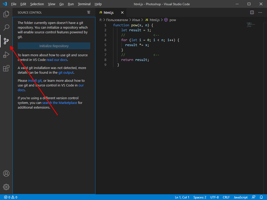Screen dimensions: 267x200
Task: Split the editor using the split icon
Action: [x=252, y=12]
